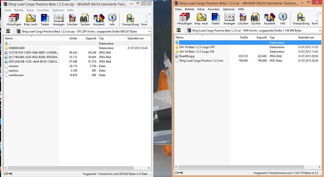Open address path dropdown in right window
This screenshot has height=177, width=324.
(x=320, y=30)
